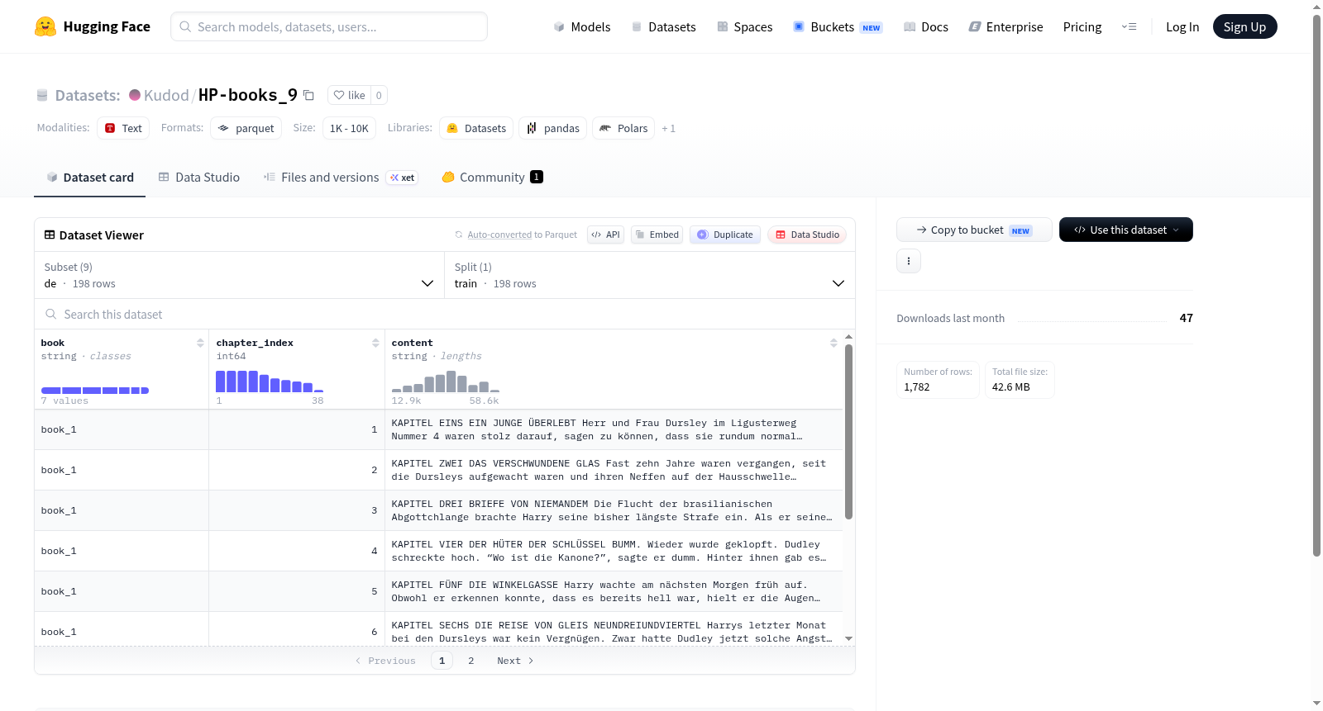Click the Polars library tag
Viewport: 1323px width, 711px height.
(623, 128)
